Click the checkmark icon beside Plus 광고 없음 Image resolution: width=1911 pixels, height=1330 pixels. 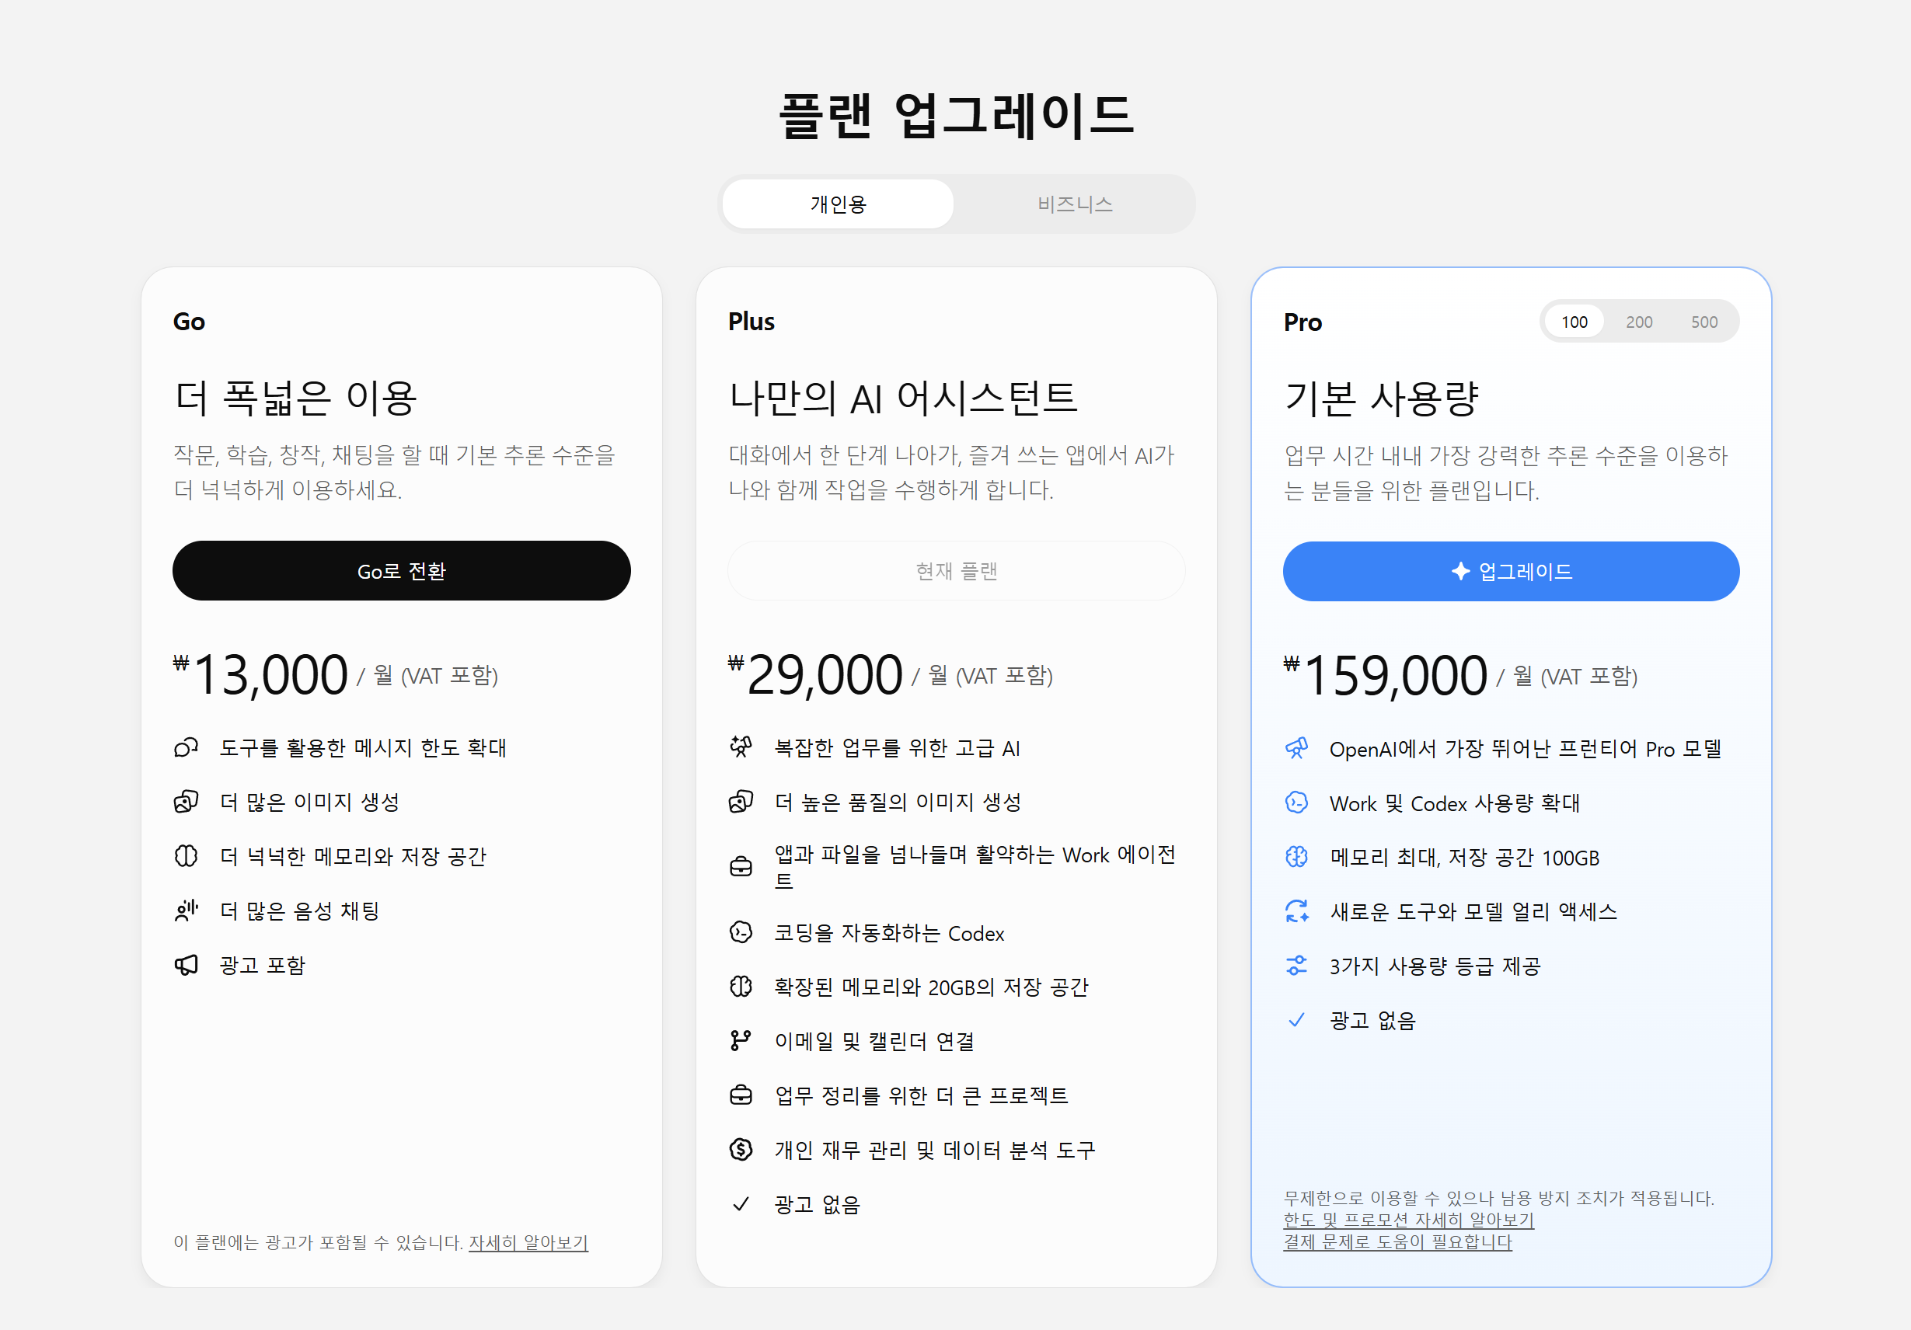741,1204
